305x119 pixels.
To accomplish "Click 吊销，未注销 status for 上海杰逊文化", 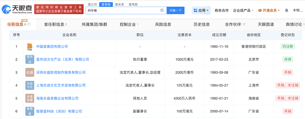I will click(x=288, y=85).
